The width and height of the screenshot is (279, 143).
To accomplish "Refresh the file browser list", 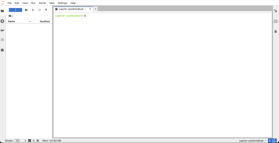I will [40, 10].
